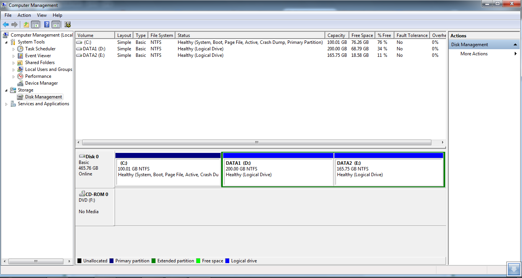This screenshot has width=522, height=278.
Task: Expand the Event Viewer node arrow
Action: (13, 56)
